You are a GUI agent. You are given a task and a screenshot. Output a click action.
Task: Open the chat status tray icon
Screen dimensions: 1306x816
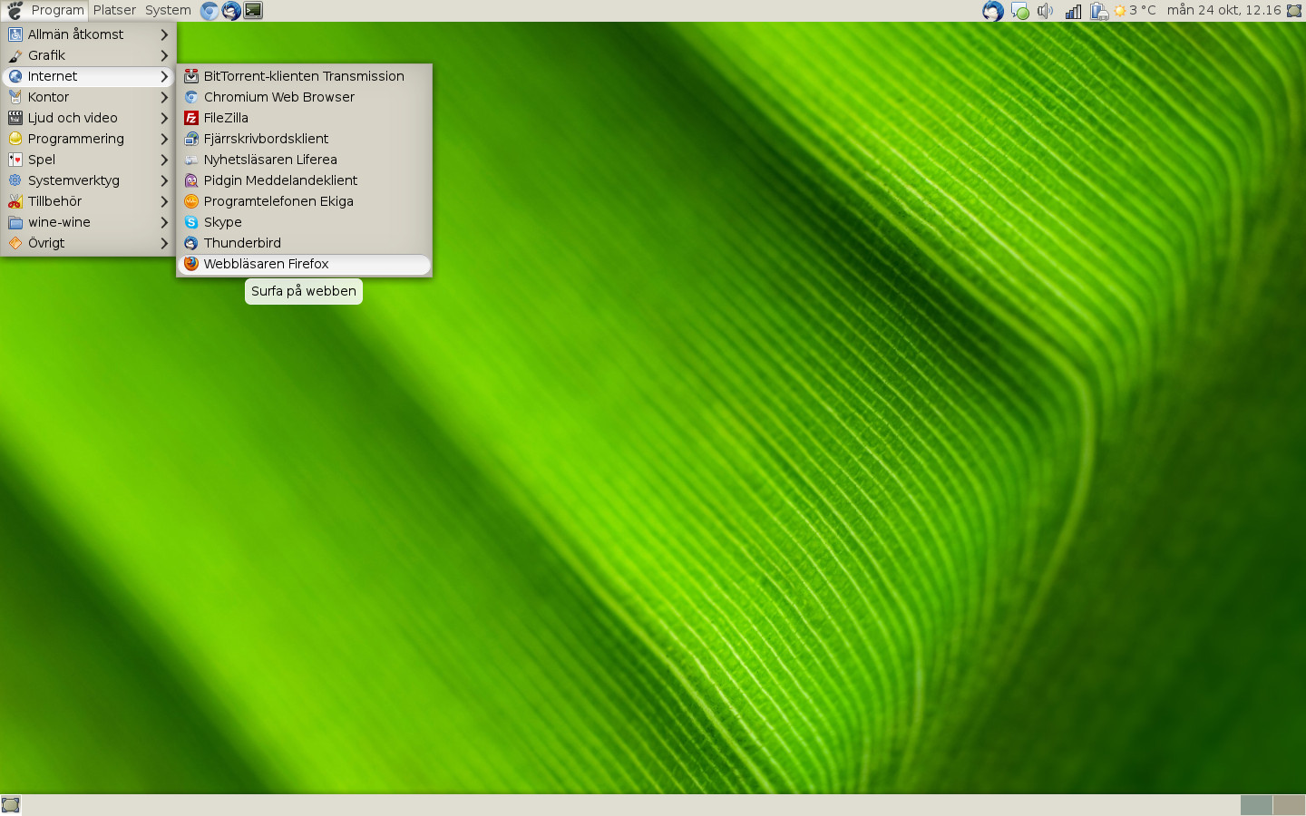click(1020, 11)
